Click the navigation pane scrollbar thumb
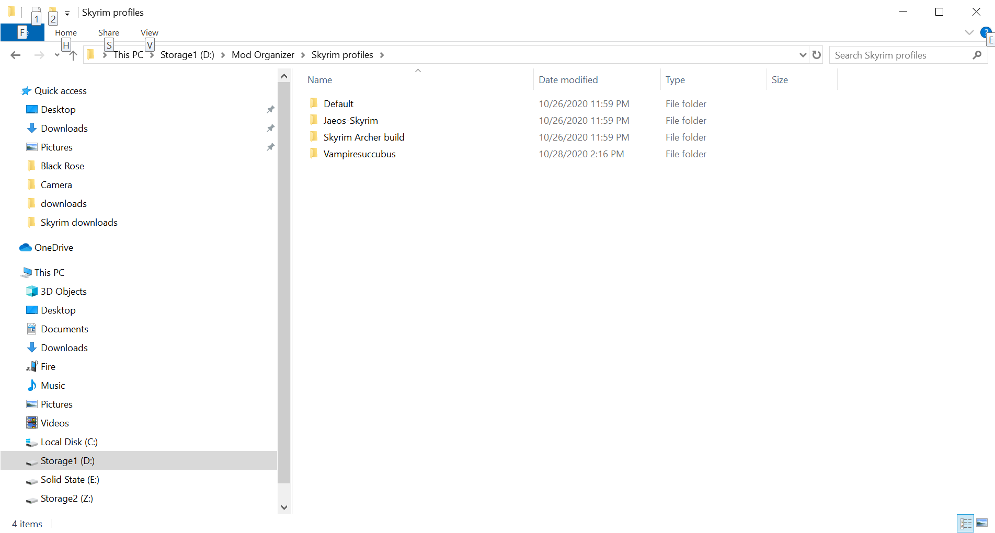Viewport: 995px width, 533px height. [284, 283]
